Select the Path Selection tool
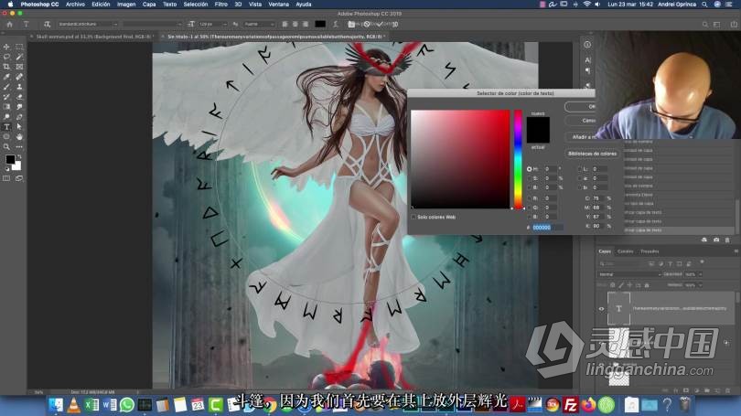This screenshot has width=741, height=416. pyautogui.click(x=19, y=126)
